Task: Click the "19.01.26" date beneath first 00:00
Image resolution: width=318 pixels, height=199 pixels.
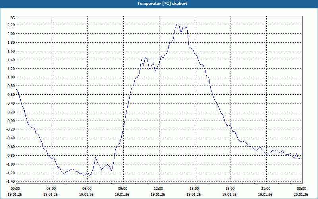Action: pos(15,195)
